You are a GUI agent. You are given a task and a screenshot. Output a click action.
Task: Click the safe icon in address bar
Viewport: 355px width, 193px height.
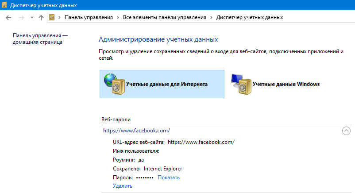click(53, 18)
